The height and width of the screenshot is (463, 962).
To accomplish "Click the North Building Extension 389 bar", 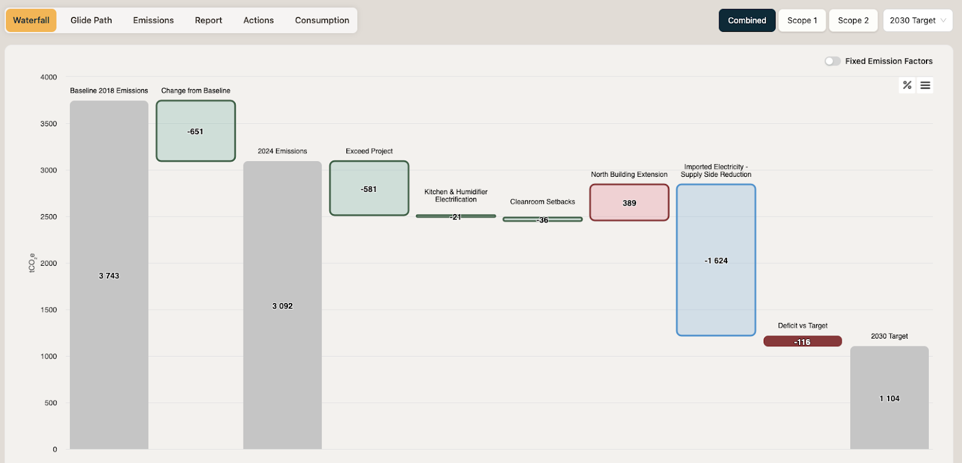I will [x=629, y=203].
